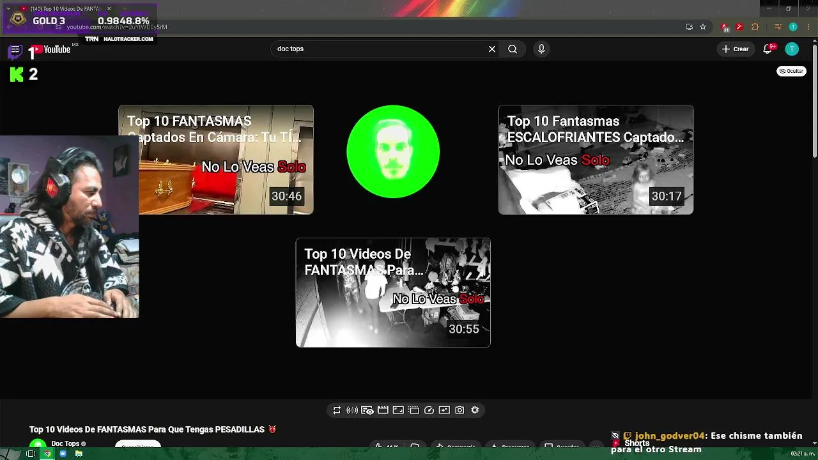
Task: Open the notifications bell
Action: [768, 49]
